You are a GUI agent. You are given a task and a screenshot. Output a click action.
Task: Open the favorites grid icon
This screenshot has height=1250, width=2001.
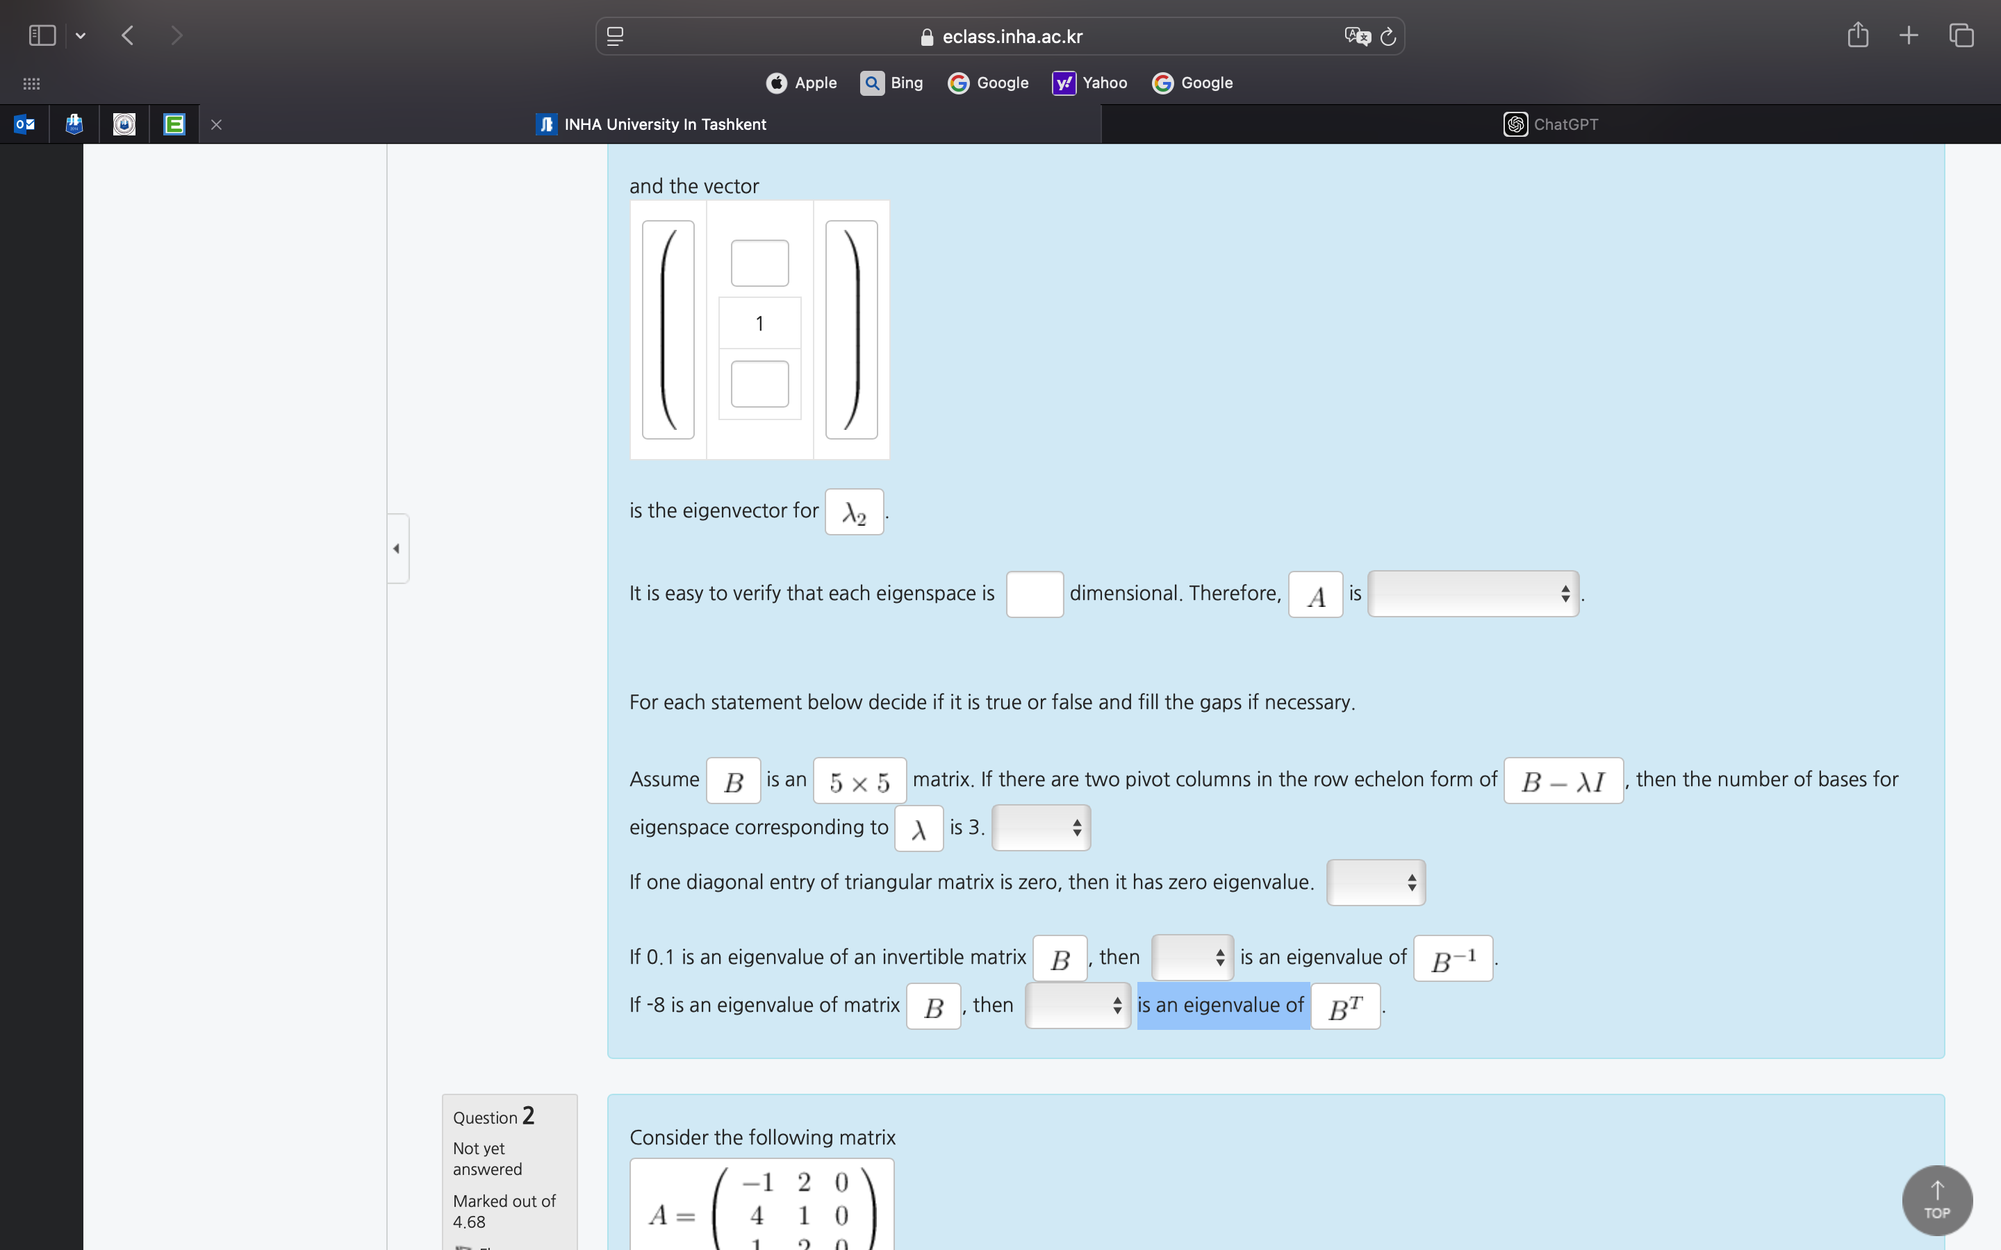pos(31,83)
